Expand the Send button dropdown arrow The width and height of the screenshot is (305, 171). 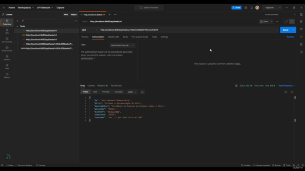coord(294,30)
